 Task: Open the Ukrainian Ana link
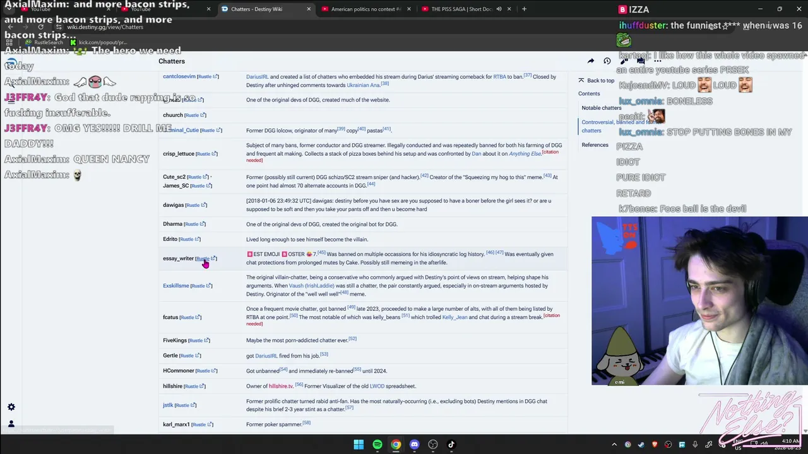pyautogui.click(x=363, y=85)
